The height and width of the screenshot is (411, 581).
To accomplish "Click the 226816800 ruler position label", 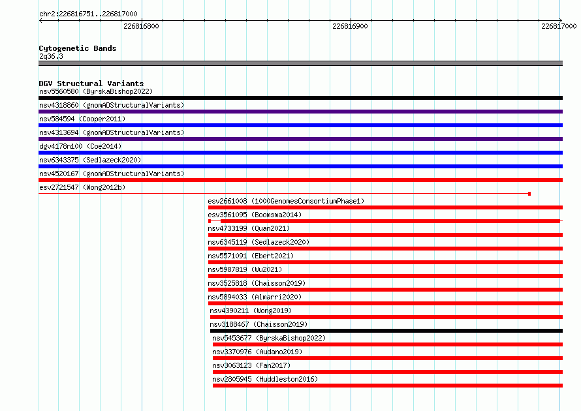I will pos(141,26).
